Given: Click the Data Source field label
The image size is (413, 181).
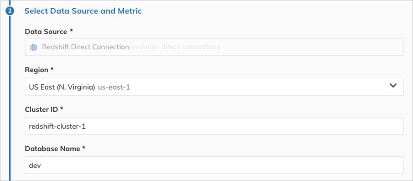Looking at the screenshot, I should coord(46,32).
